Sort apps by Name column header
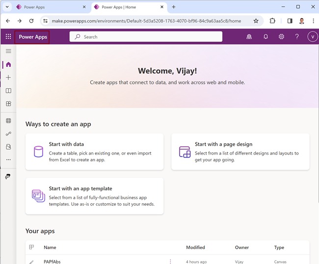This screenshot has height=264, width=319. [50, 247]
